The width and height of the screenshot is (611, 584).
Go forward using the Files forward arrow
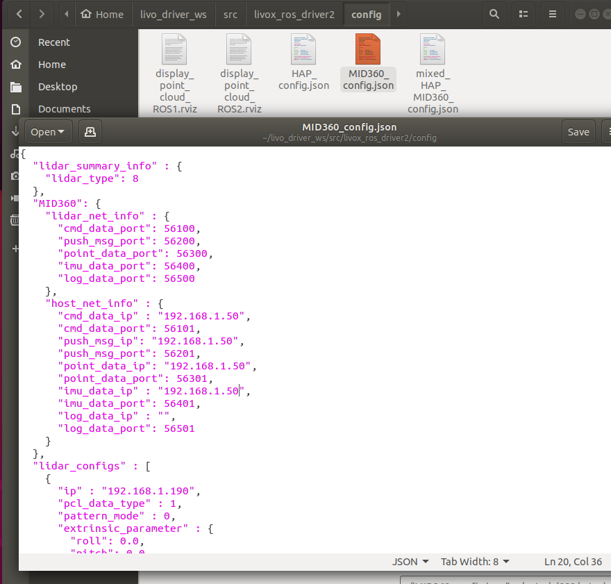(42, 15)
